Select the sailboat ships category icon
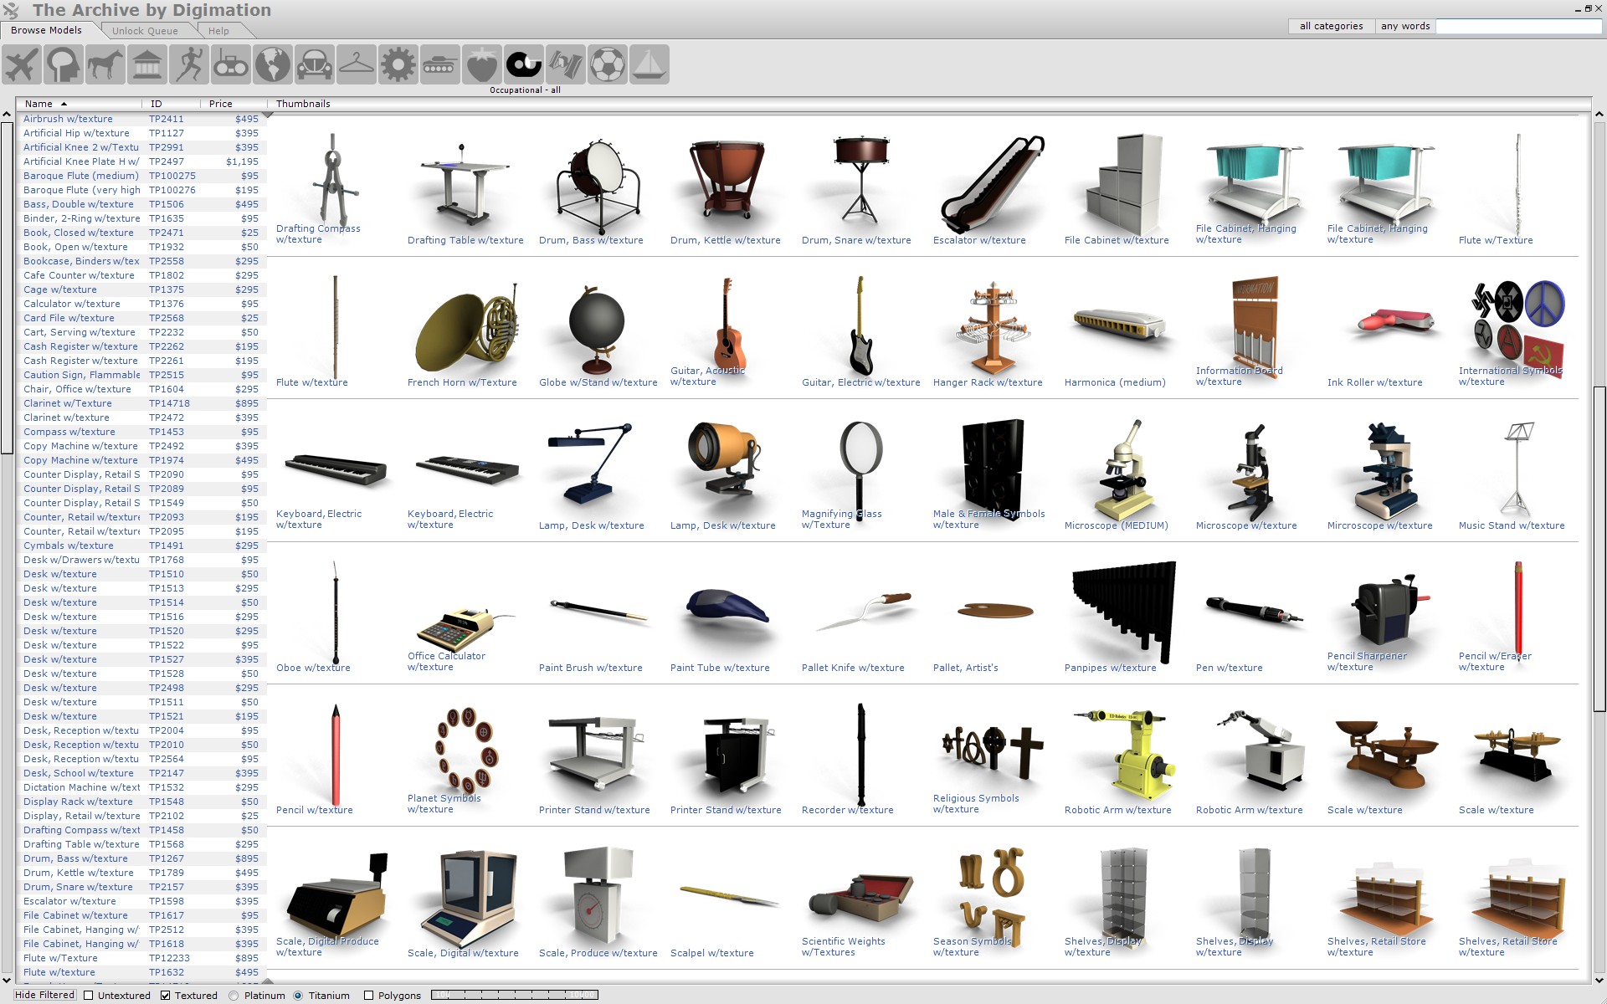1607x1004 pixels. click(649, 64)
